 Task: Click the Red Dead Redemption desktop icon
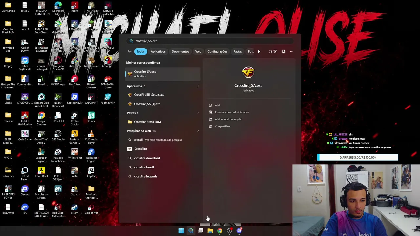click(58, 211)
